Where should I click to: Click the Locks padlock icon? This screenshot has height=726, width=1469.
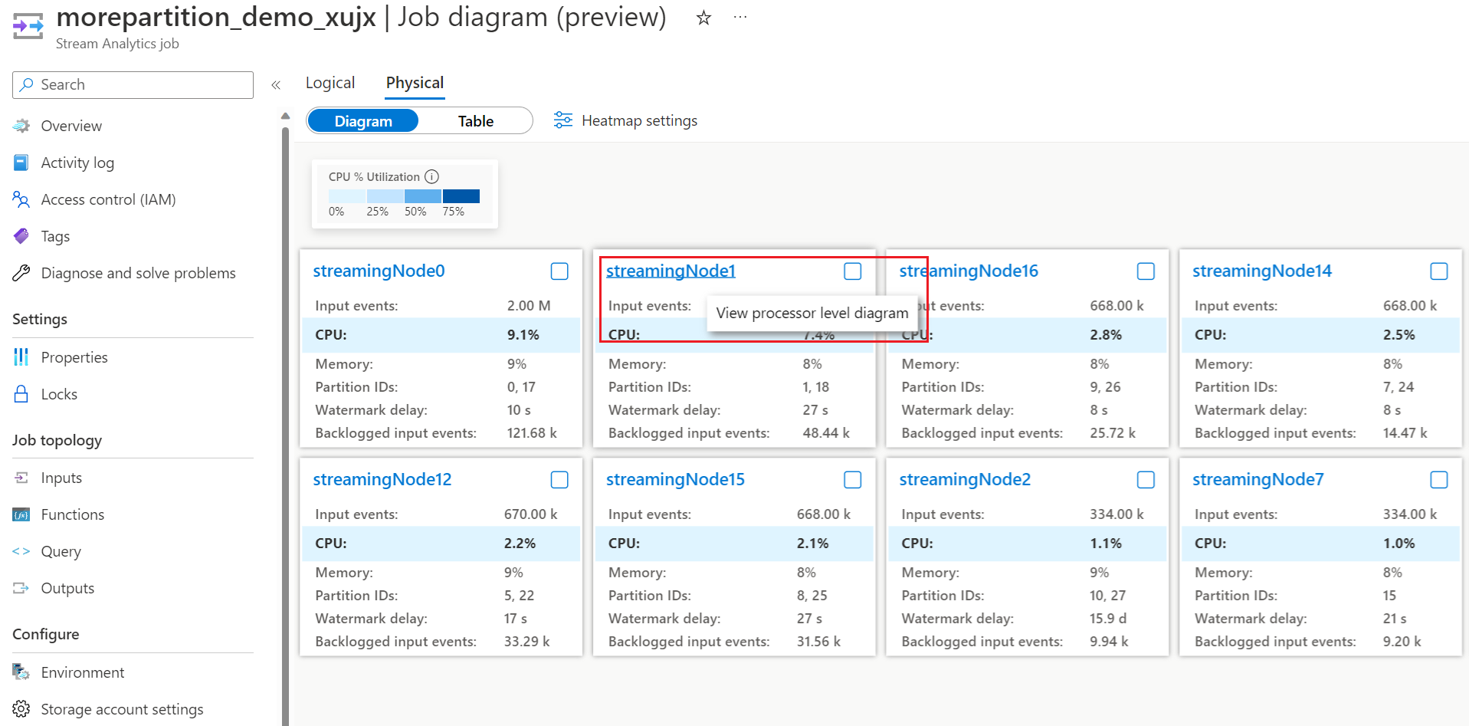click(21, 394)
